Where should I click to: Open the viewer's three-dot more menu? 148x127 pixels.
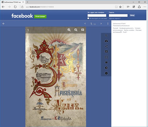pyautogui.click(x=108, y=24)
